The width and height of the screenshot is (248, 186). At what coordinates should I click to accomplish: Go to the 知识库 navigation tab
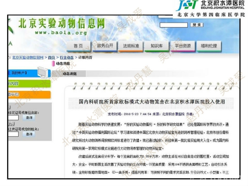pyautogui.click(x=157, y=45)
